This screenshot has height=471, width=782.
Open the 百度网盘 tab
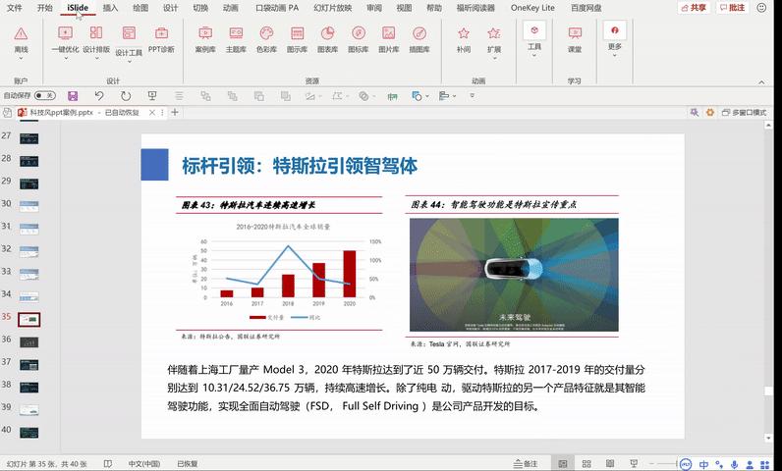tap(586, 8)
